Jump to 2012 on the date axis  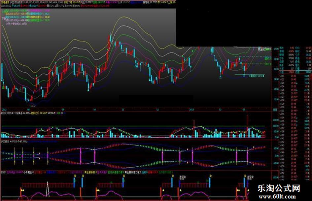4,110
